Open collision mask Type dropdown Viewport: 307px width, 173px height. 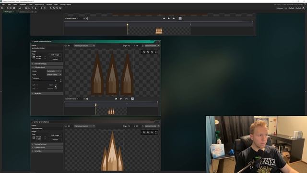[x=54, y=75]
